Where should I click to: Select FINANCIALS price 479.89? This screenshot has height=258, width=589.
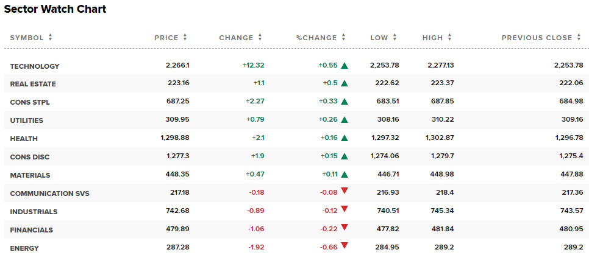click(x=177, y=229)
